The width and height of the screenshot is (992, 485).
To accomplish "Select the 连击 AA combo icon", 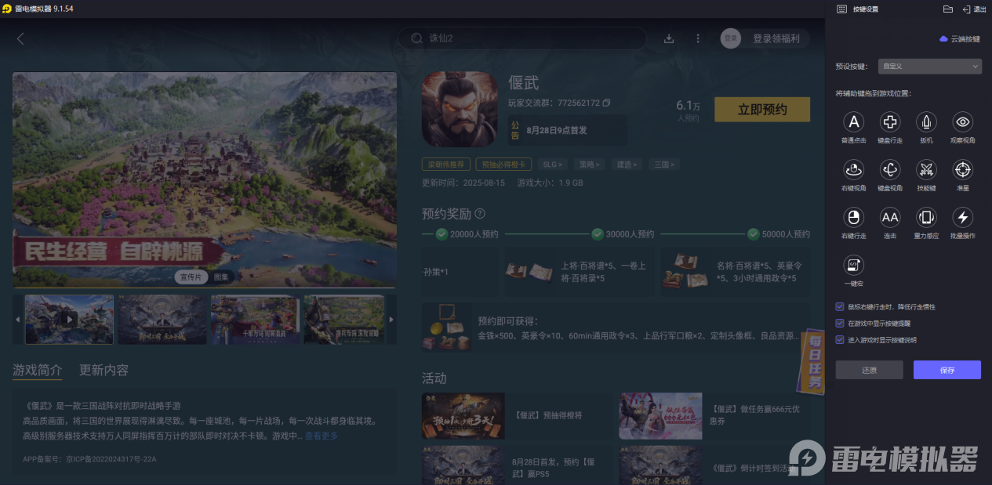I will click(x=889, y=217).
